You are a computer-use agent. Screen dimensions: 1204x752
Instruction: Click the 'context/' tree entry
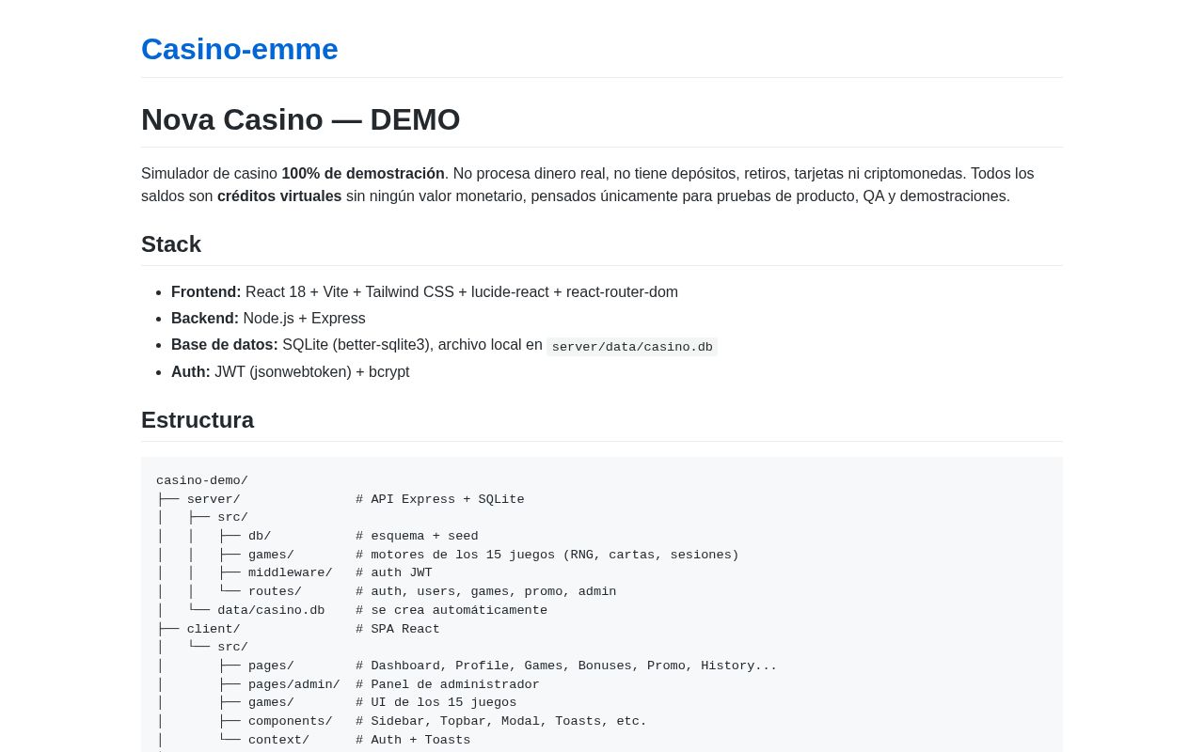point(278,740)
